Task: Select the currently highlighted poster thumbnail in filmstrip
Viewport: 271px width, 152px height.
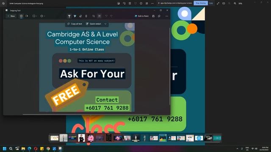Action: (163, 138)
